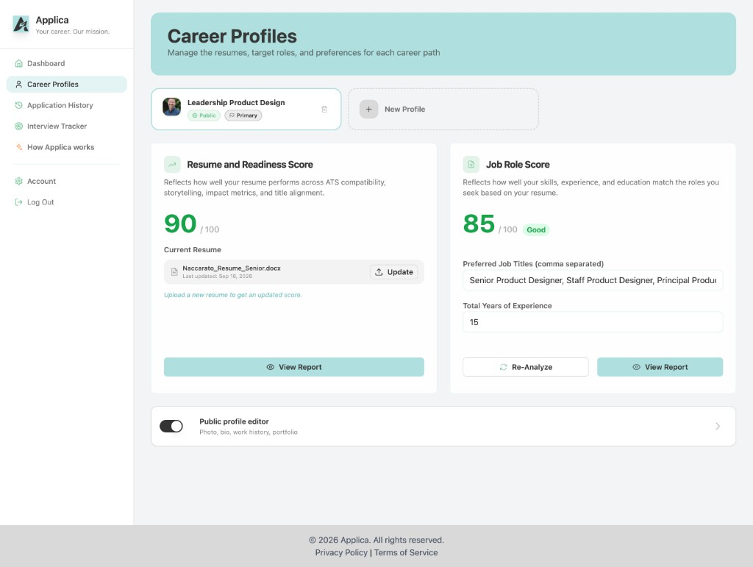Open Account settings in sidebar
This screenshot has width=753, height=567.
67,181
